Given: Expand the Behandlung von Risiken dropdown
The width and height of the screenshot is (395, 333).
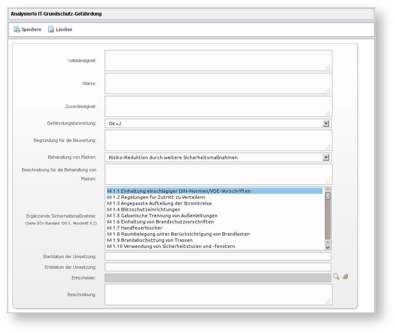Looking at the screenshot, I should coord(326,157).
